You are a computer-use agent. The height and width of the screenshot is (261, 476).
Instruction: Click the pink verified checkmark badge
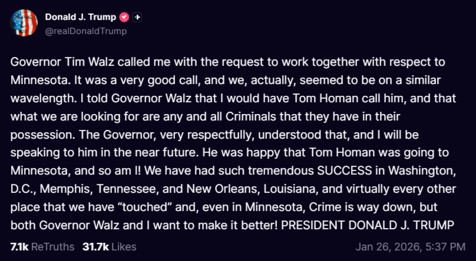tap(124, 17)
